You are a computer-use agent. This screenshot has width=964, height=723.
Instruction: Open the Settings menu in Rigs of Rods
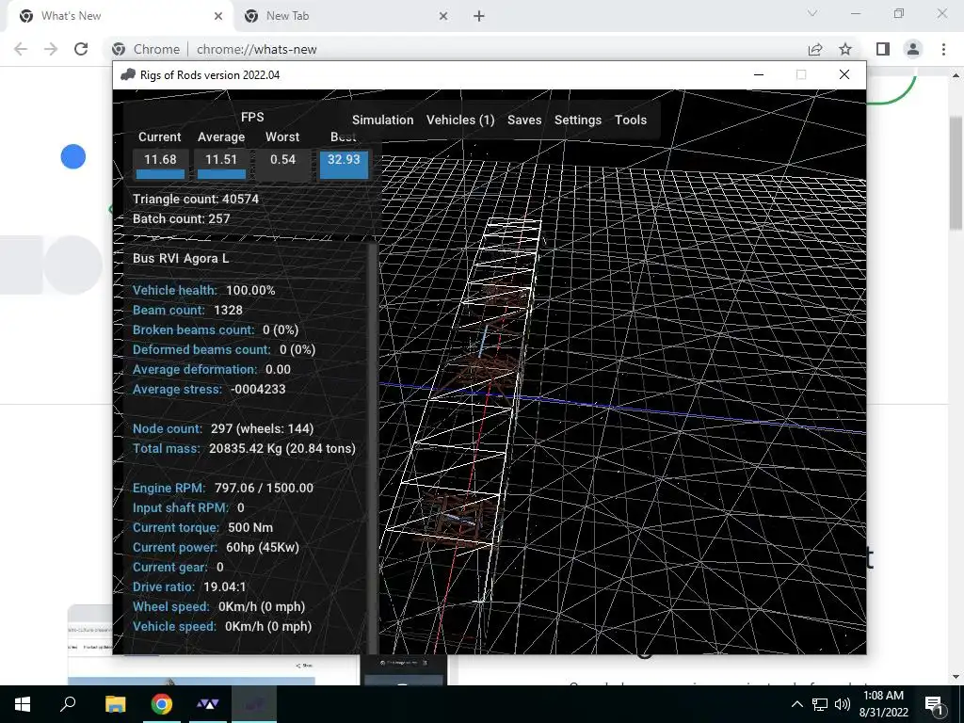[x=578, y=120]
